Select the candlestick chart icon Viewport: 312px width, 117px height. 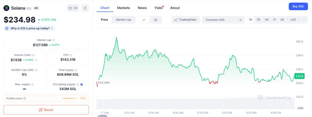[x=156, y=20]
